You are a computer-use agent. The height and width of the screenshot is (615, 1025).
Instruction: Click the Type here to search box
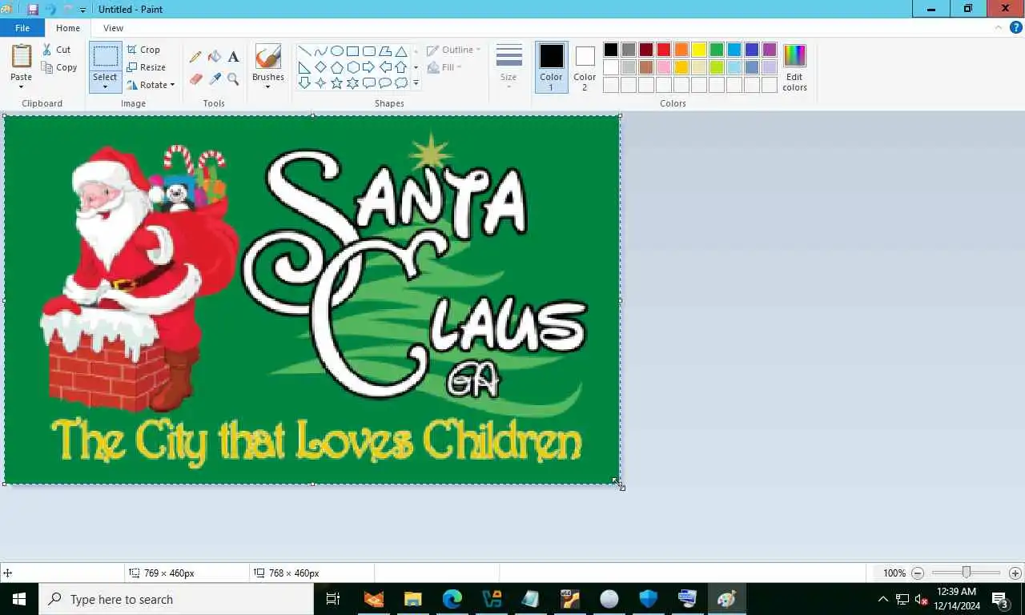[x=176, y=599]
